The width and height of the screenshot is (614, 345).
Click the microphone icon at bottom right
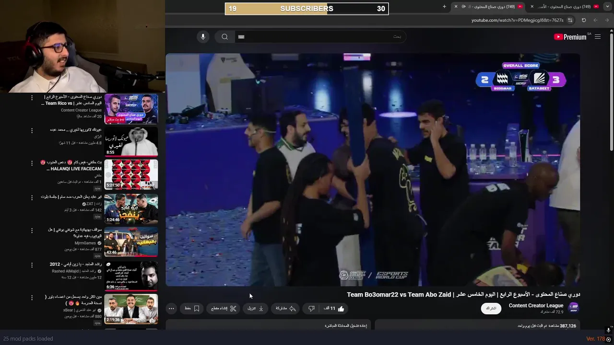tap(608, 330)
